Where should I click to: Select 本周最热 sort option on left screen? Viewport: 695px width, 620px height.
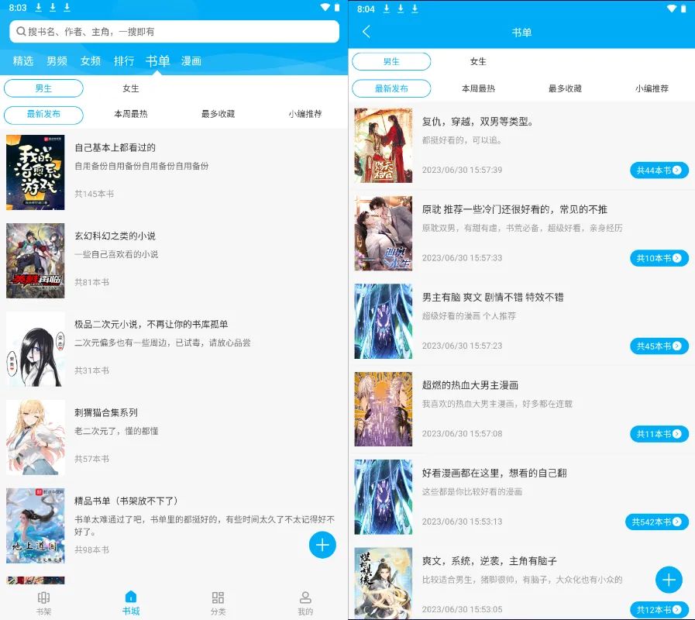pyautogui.click(x=131, y=114)
